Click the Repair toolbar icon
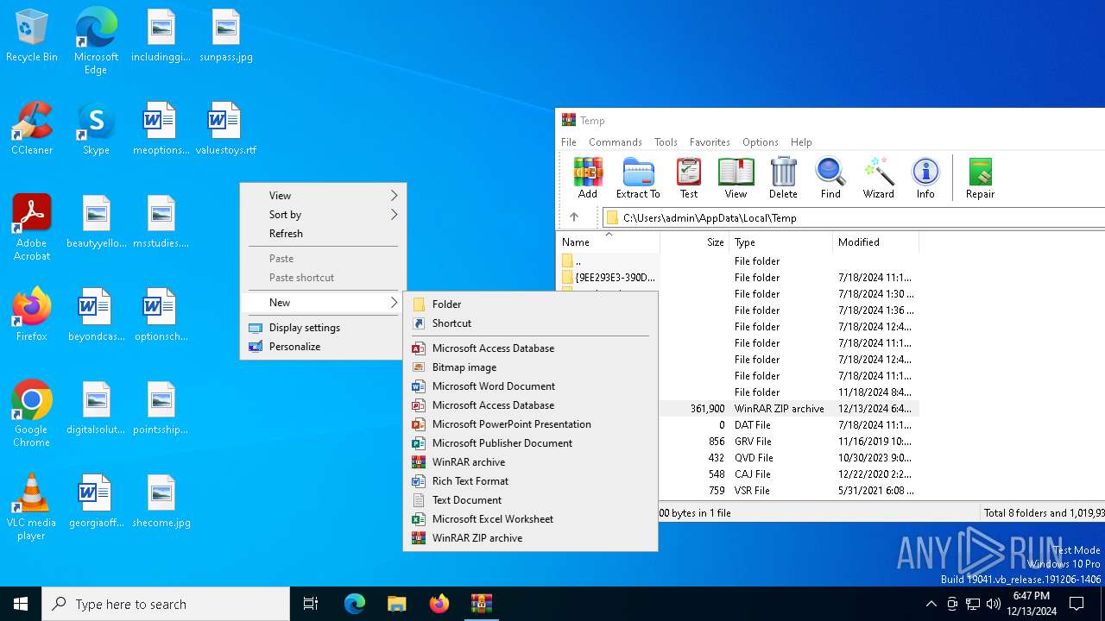Screen dimensions: 1105x621 pyautogui.click(x=980, y=179)
